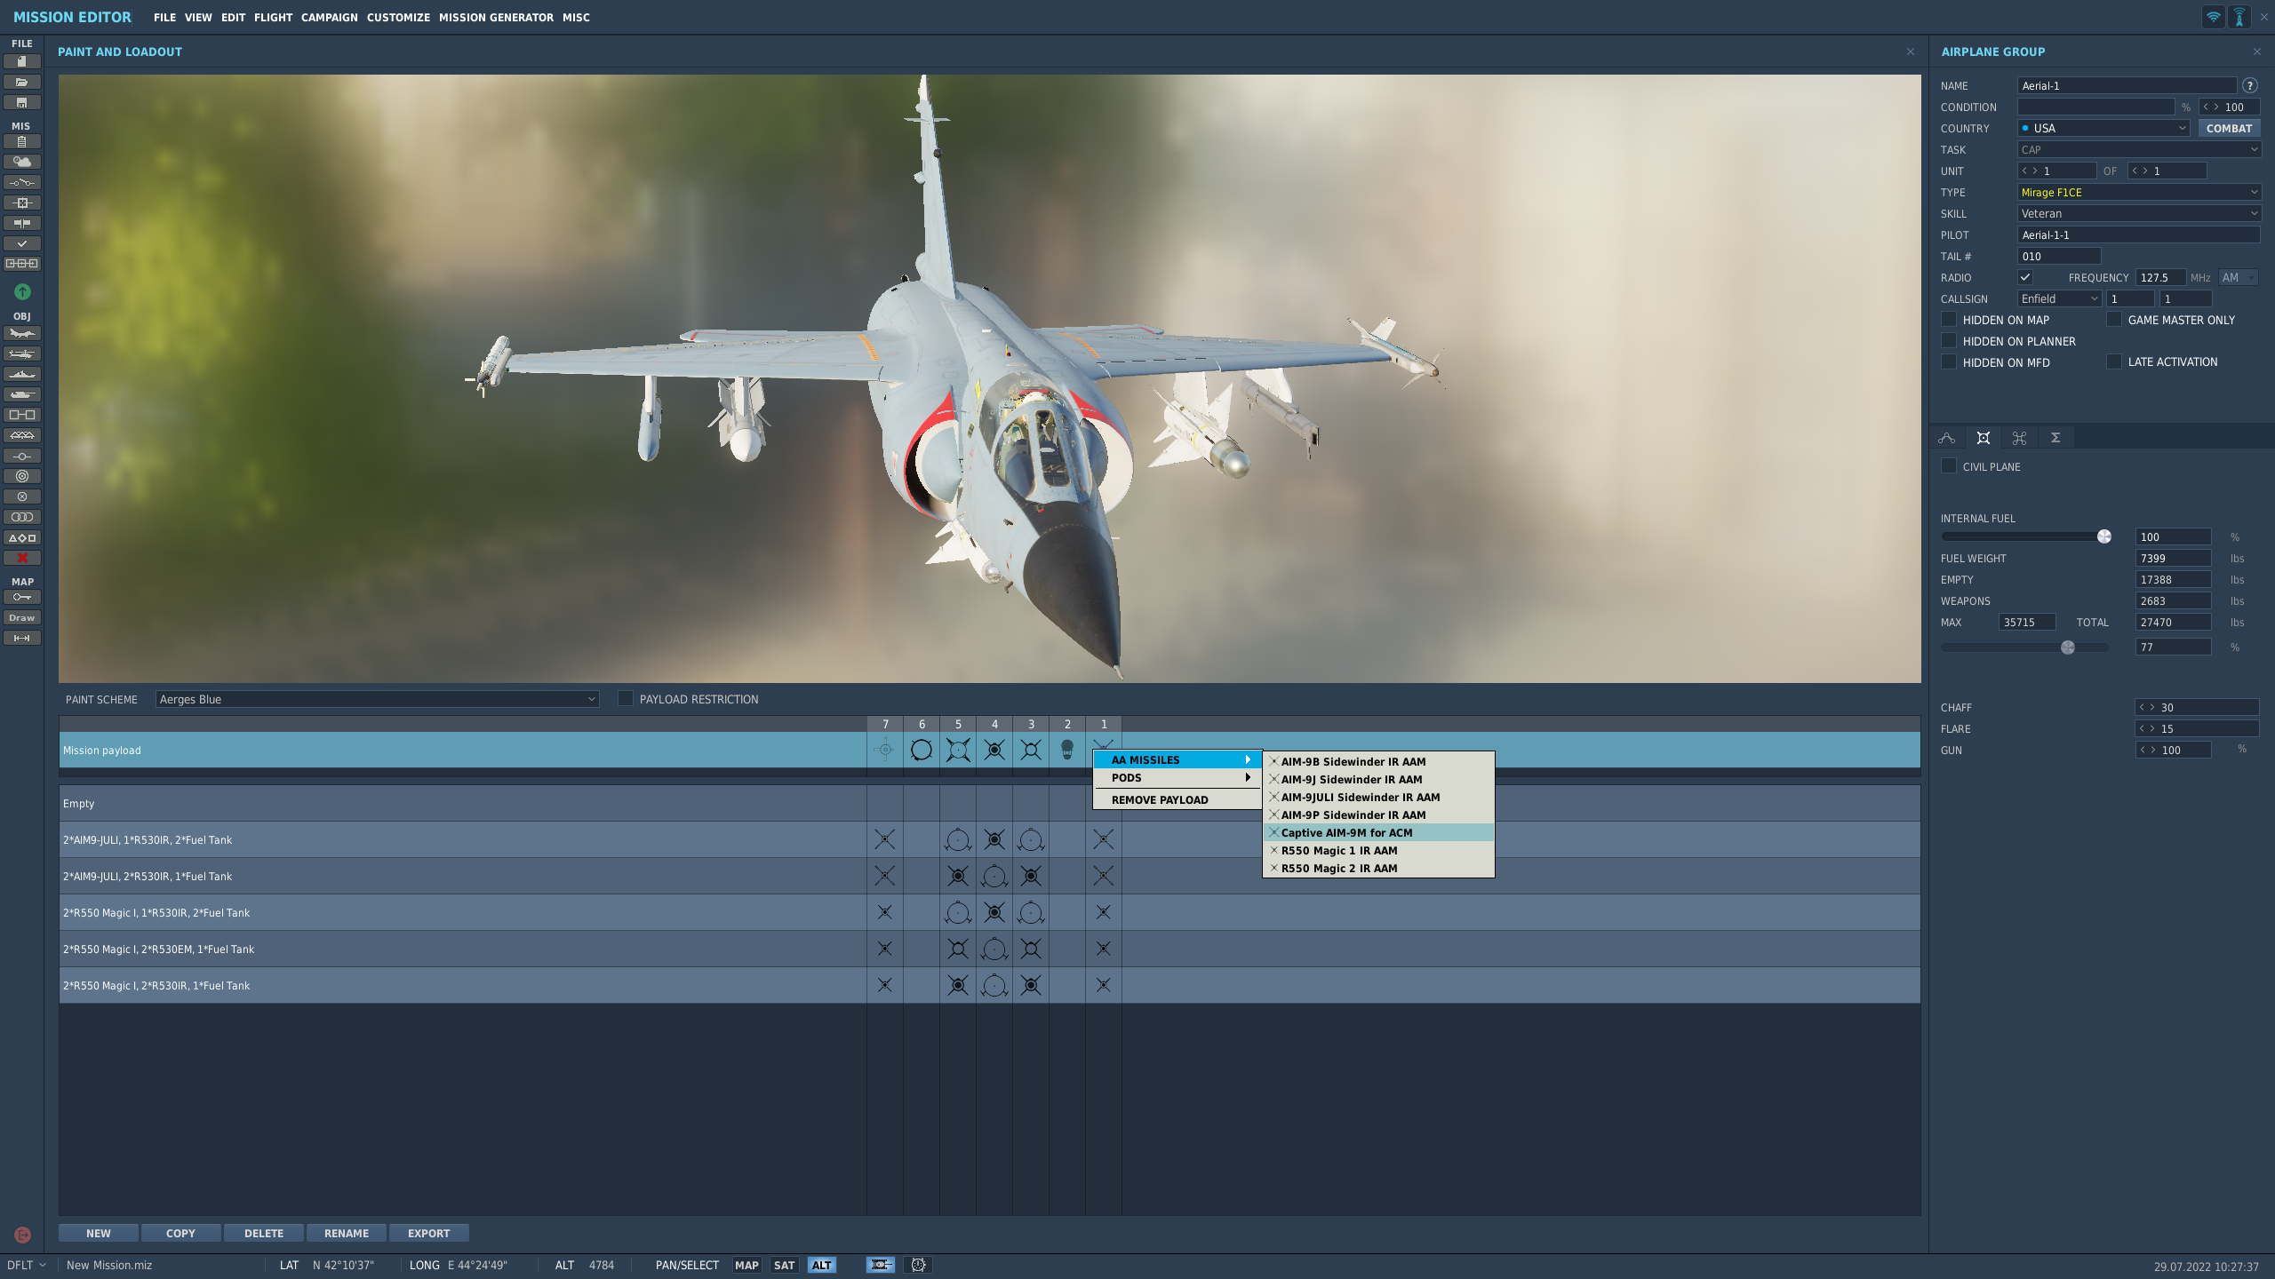Select the helicopter unit placement tool
Screen dimensions: 2275x1279
[21, 354]
